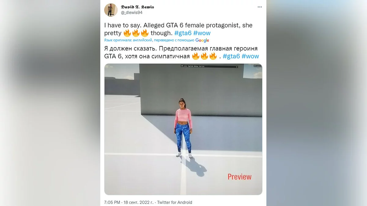Close the Loco System Debug Script window
The height and width of the screenshot is (206, 367).
point(236,66)
